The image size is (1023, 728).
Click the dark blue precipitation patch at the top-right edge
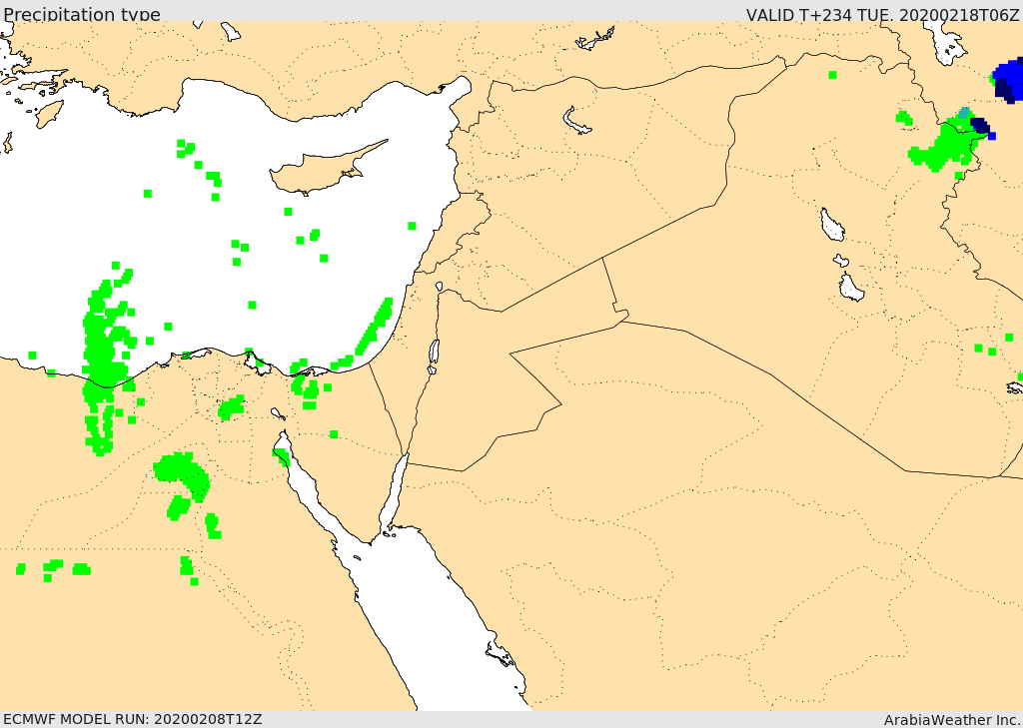point(1008,80)
